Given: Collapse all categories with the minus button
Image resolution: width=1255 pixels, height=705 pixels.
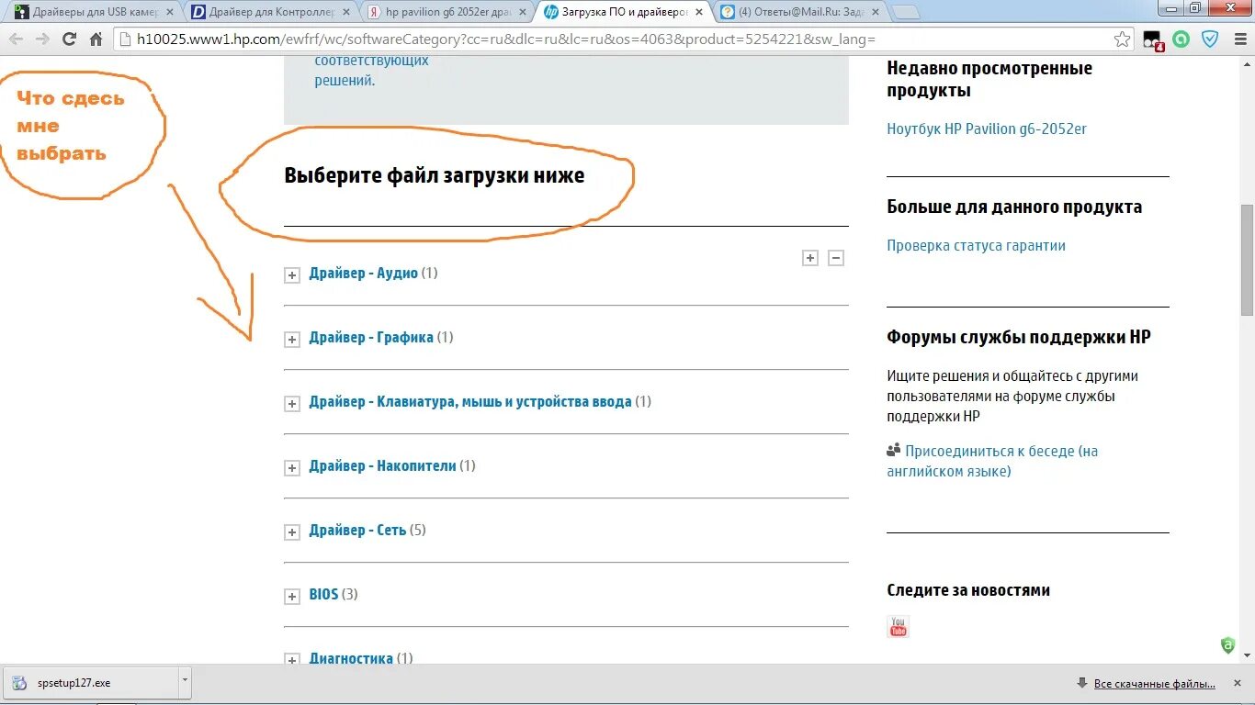Looking at the screenshot, I should (836, 257).
